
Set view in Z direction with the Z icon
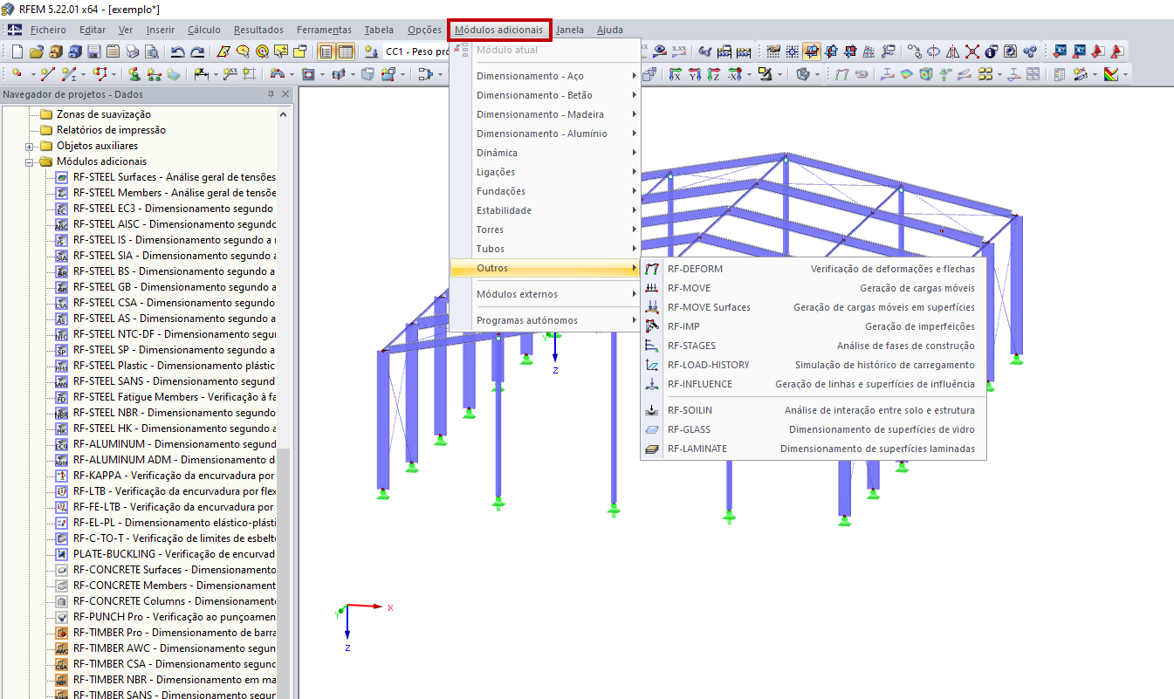tap(713, 74)
